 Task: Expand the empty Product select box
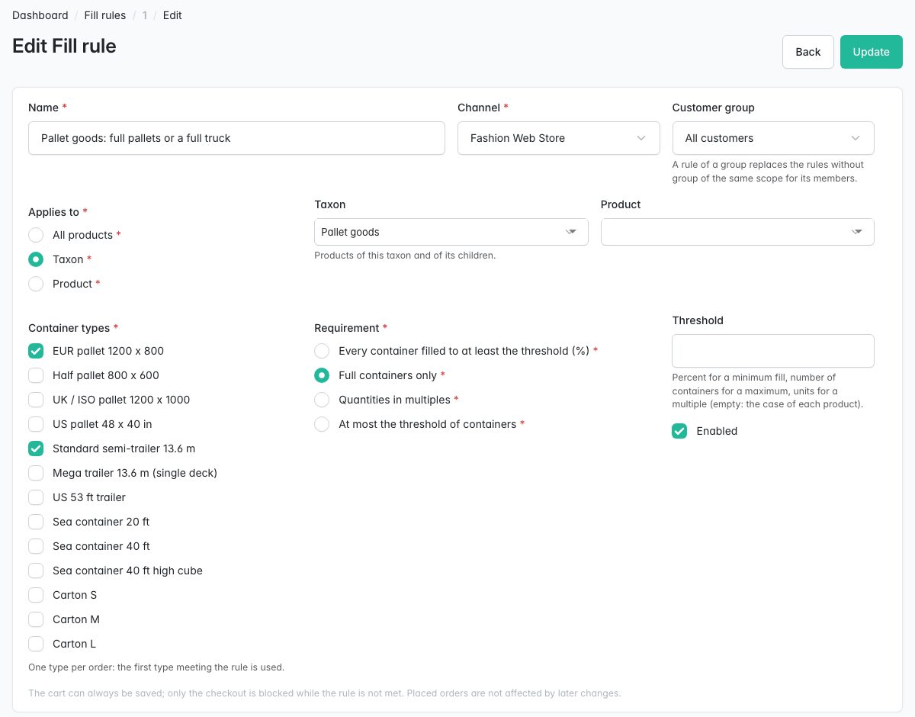point(737,232)
